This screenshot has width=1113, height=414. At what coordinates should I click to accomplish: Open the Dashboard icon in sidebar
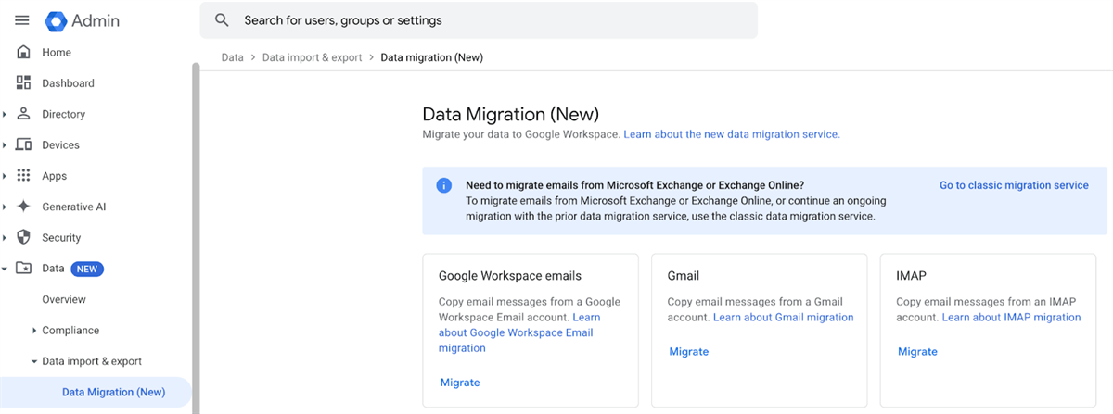point(24,83)
